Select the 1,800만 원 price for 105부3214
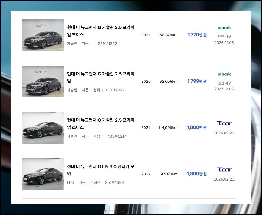The width and height of the screenshot is (262, 215). [x=197, y=127]
